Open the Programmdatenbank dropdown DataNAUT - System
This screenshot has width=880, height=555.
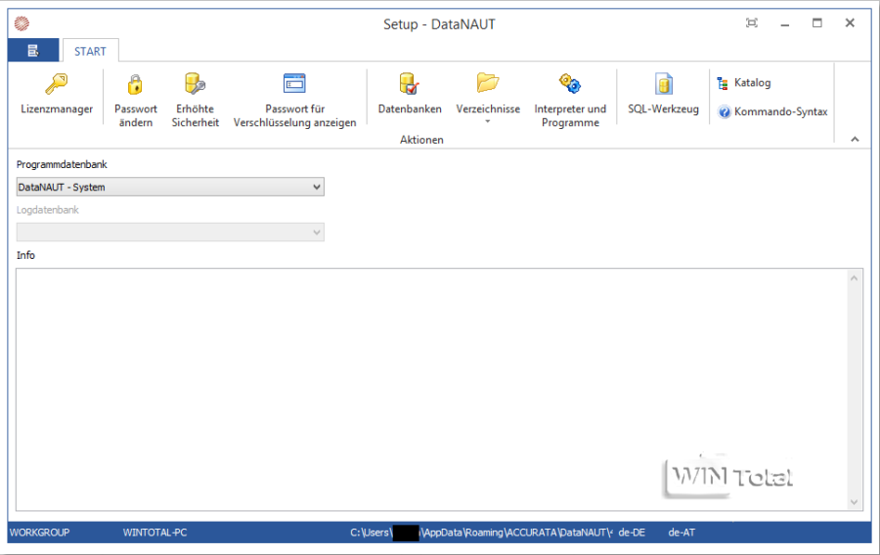pyautogui.click(x=170, y=187)
